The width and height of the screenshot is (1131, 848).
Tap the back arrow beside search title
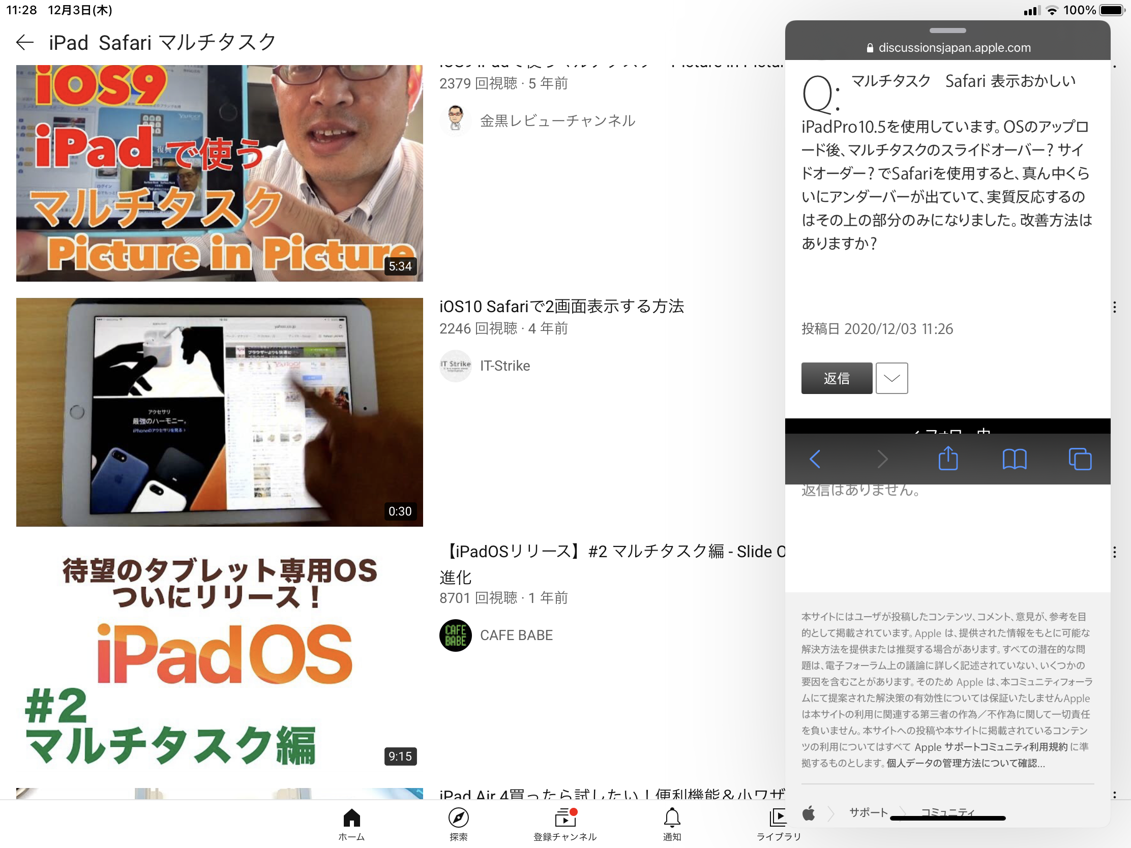tap(24, 42)
